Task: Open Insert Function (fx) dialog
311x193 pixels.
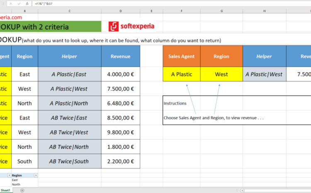Action: 27,4
